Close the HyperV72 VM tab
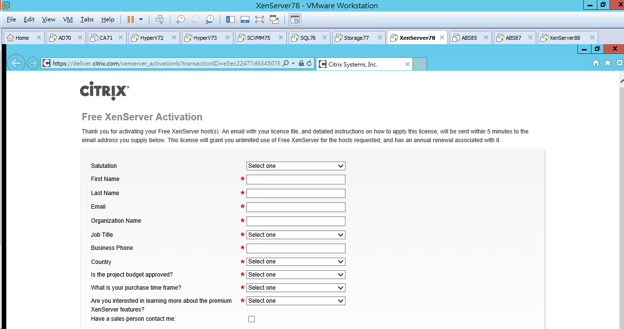 click(174, 37)
